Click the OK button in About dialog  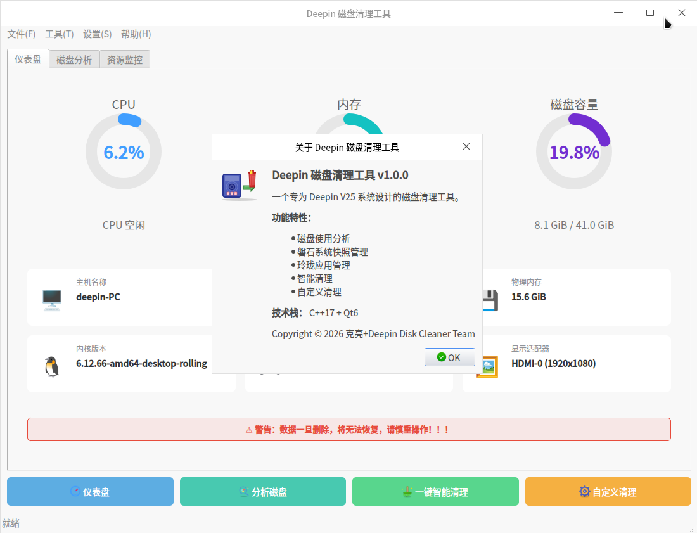click(449, 357)
